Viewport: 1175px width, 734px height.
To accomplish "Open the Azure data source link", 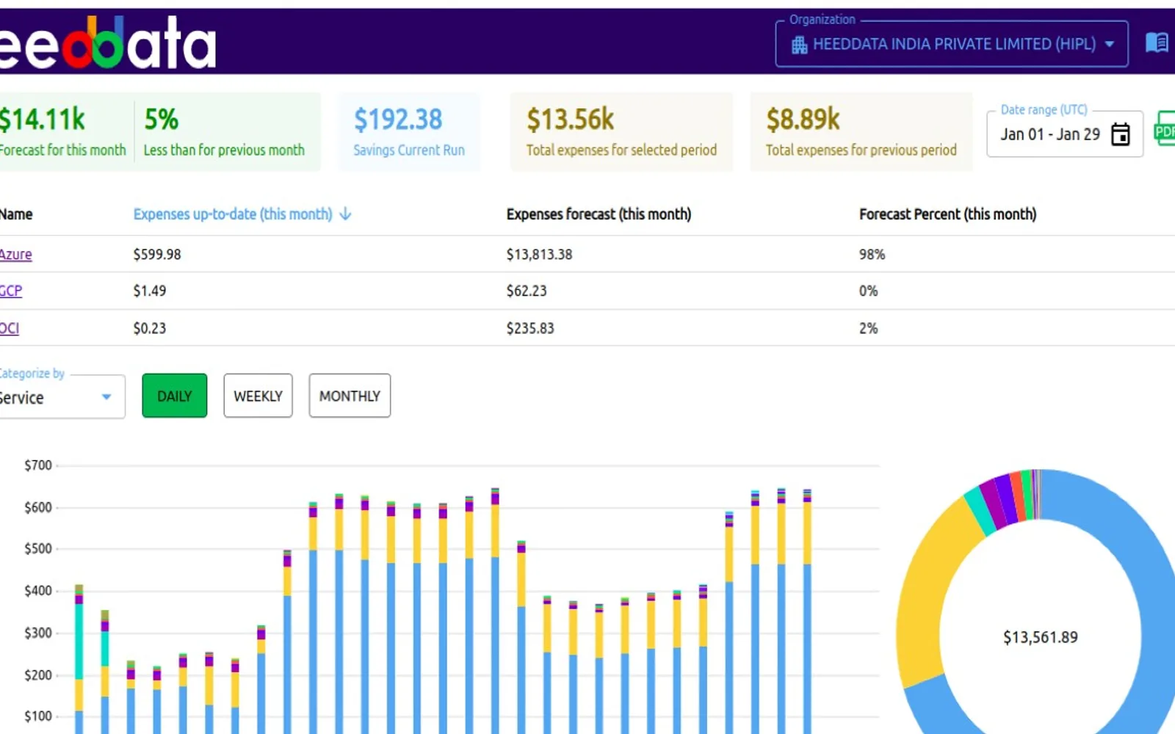I will [15, 255].
